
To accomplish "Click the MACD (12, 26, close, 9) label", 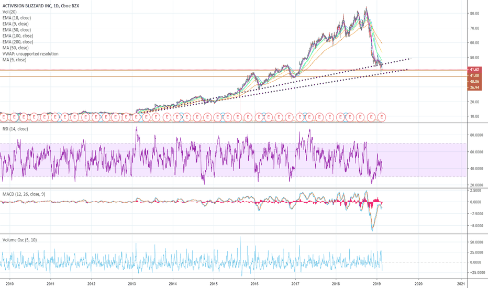I will [24, 194].
